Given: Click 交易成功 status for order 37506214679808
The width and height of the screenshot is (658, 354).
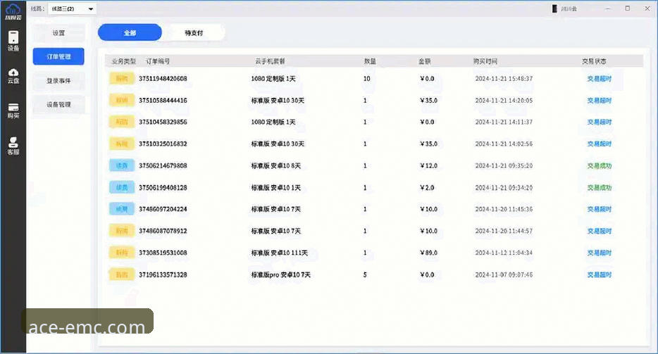Looking at the screenshot, I should [600, 165].
